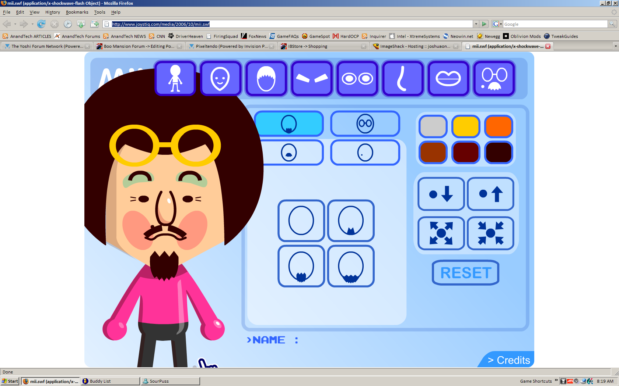Expand the forward history dropdown arrow

[32, 24]
